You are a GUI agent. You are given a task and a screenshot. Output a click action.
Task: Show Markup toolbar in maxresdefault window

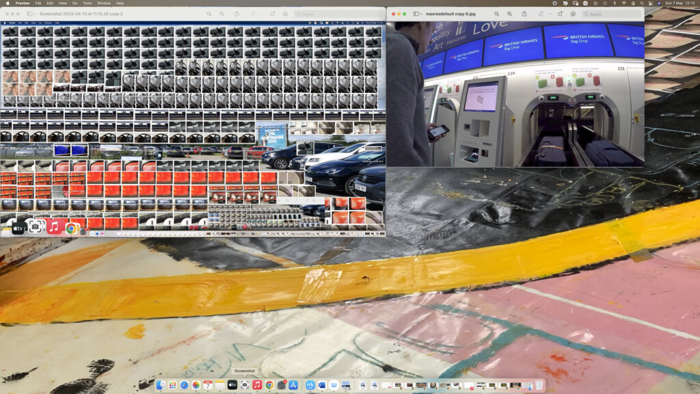[x=573, y=14]
